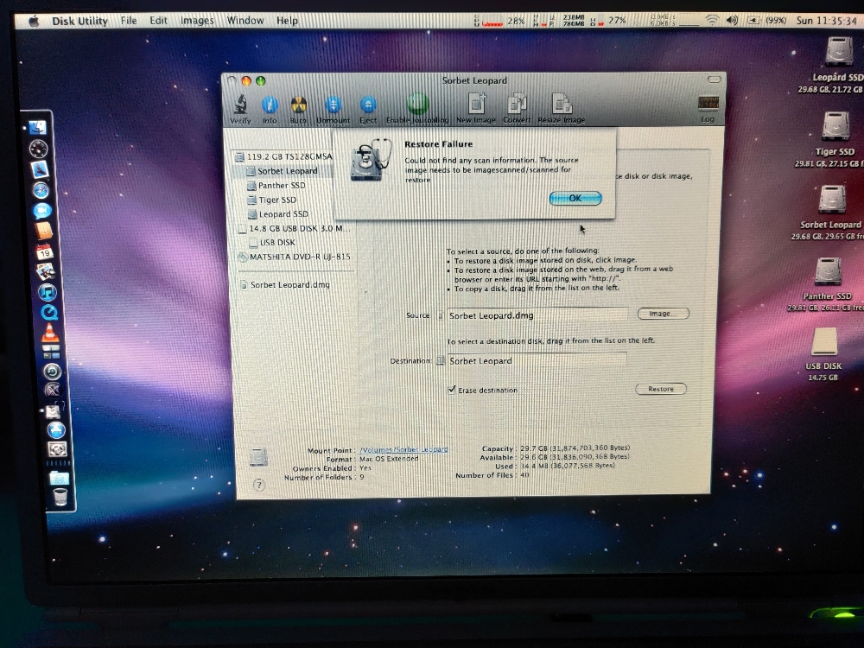Open the Help menu

pos(287,21)
